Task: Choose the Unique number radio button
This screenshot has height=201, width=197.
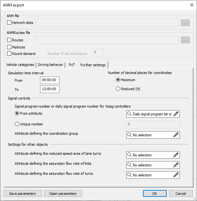Action: point(17,124)
